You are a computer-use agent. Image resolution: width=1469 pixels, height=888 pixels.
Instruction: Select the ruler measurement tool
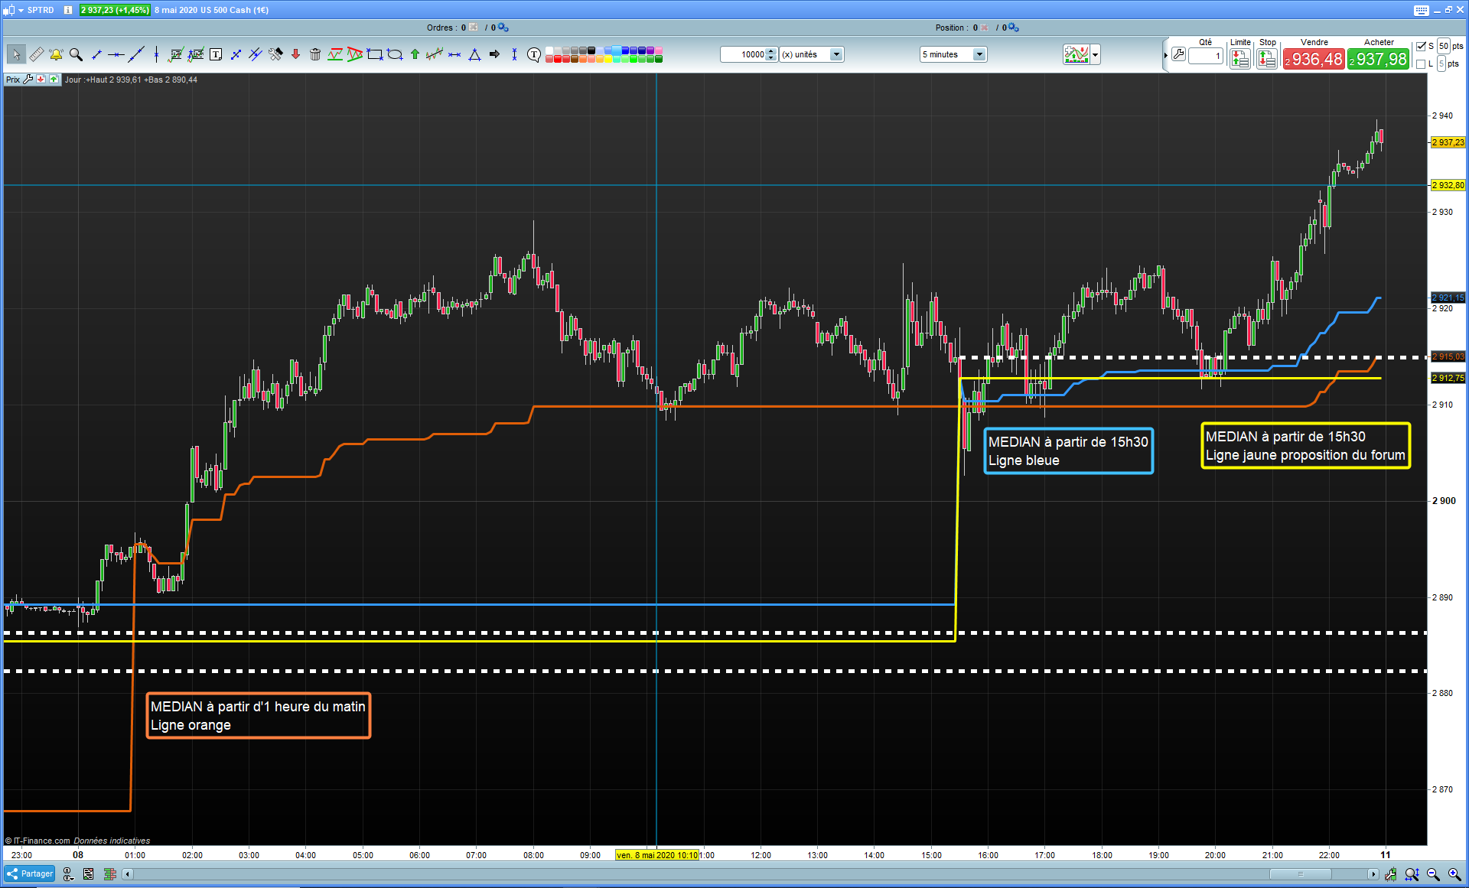coord(36,54)
